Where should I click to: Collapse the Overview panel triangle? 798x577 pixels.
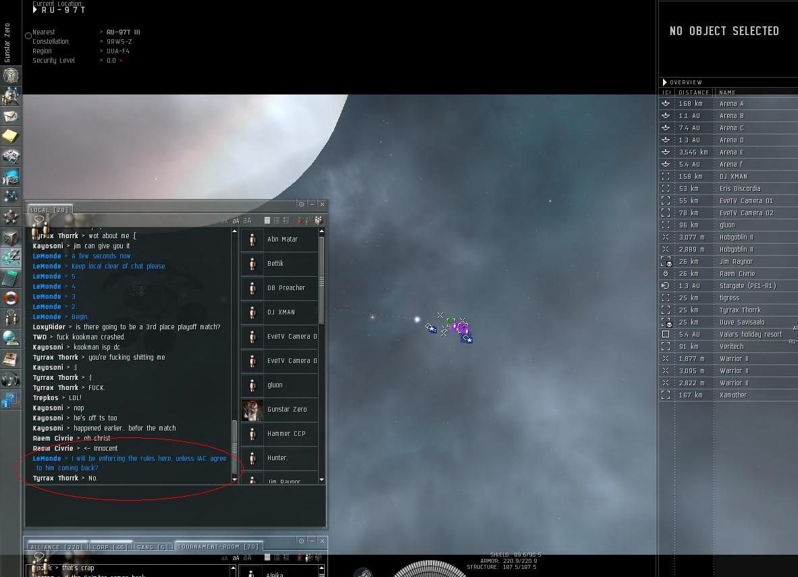click(x=664, y=82)
